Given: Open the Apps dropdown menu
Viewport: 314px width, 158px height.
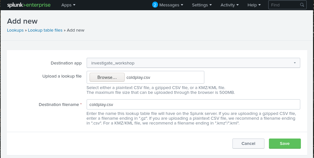Looking at the screenshot, I should click(68, 5).
